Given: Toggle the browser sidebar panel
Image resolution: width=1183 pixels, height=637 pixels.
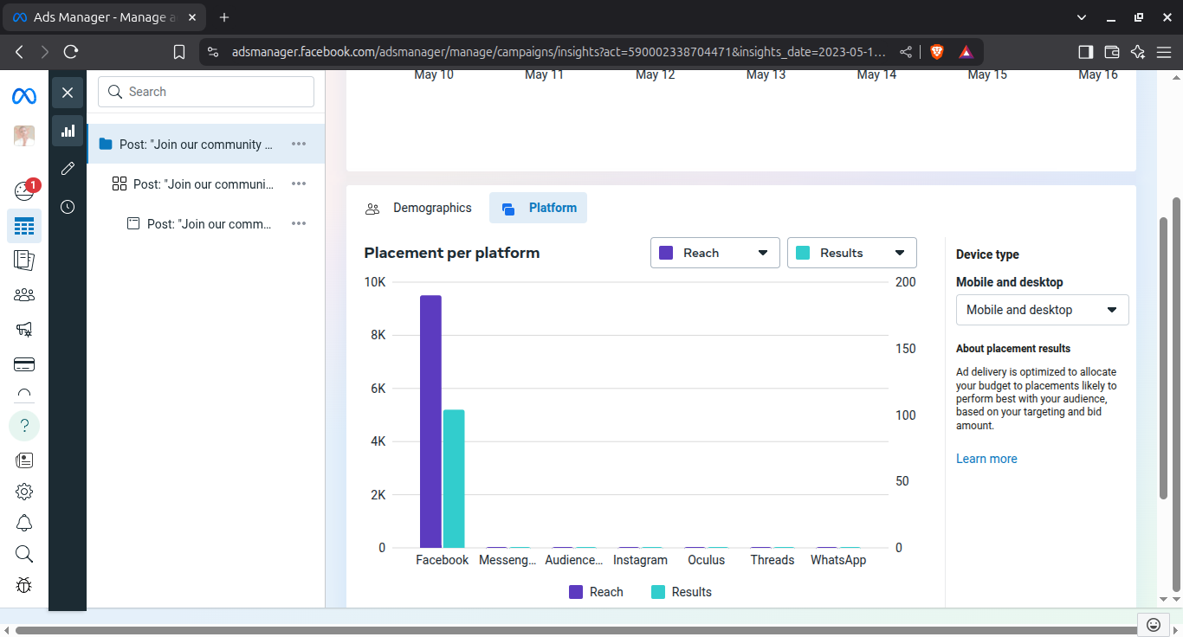Looking at the screenshot, I should pos(1085,52).
